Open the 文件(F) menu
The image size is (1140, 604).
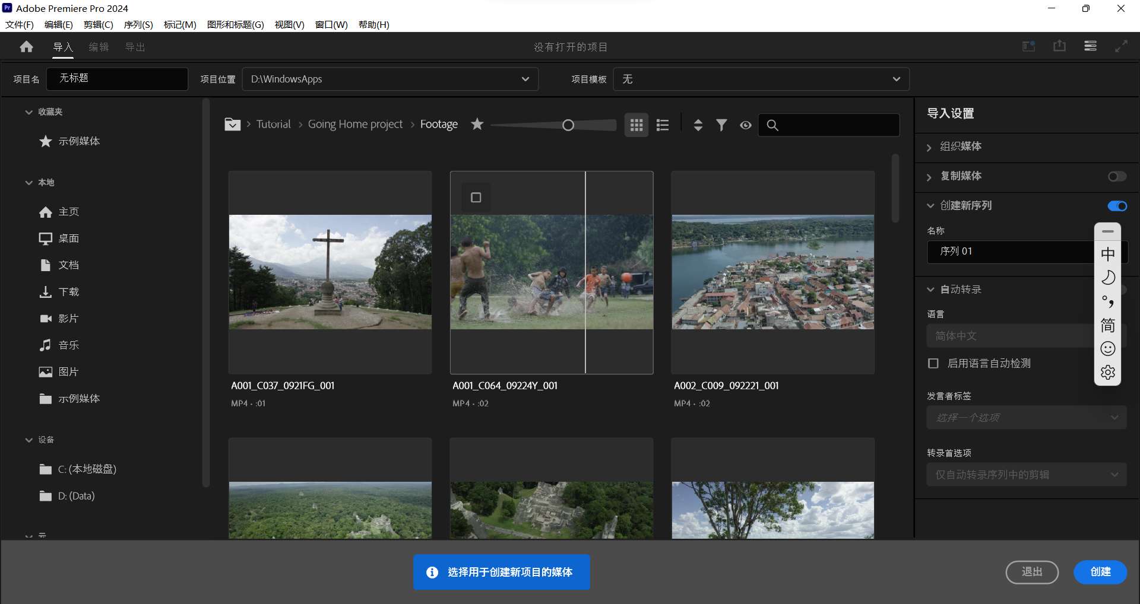[x=19, y=24]
